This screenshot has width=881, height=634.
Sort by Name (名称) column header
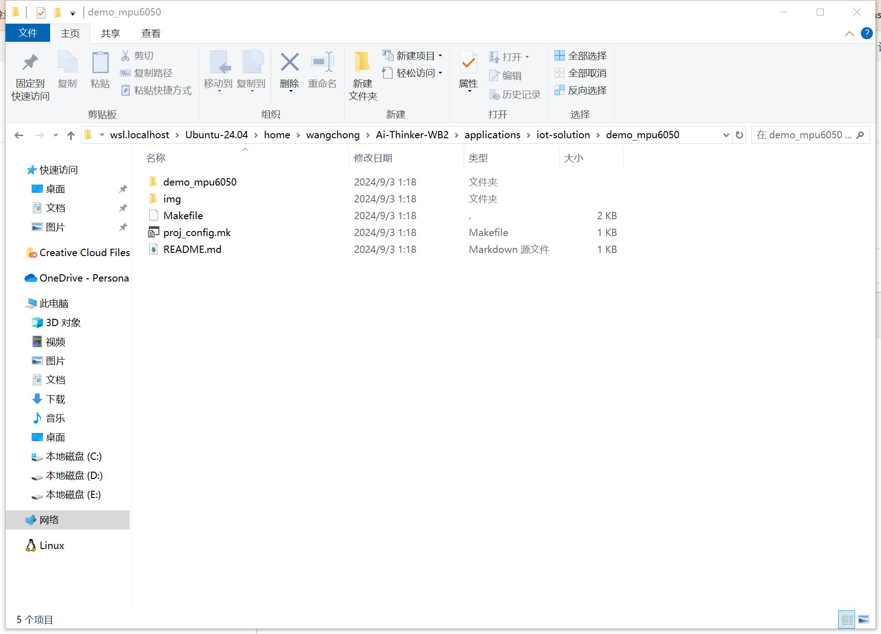(x=156, y=158)
